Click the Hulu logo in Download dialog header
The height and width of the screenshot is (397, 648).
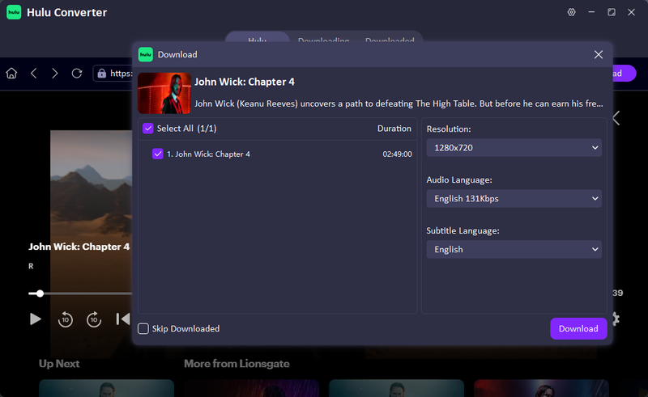pos(146,54)
